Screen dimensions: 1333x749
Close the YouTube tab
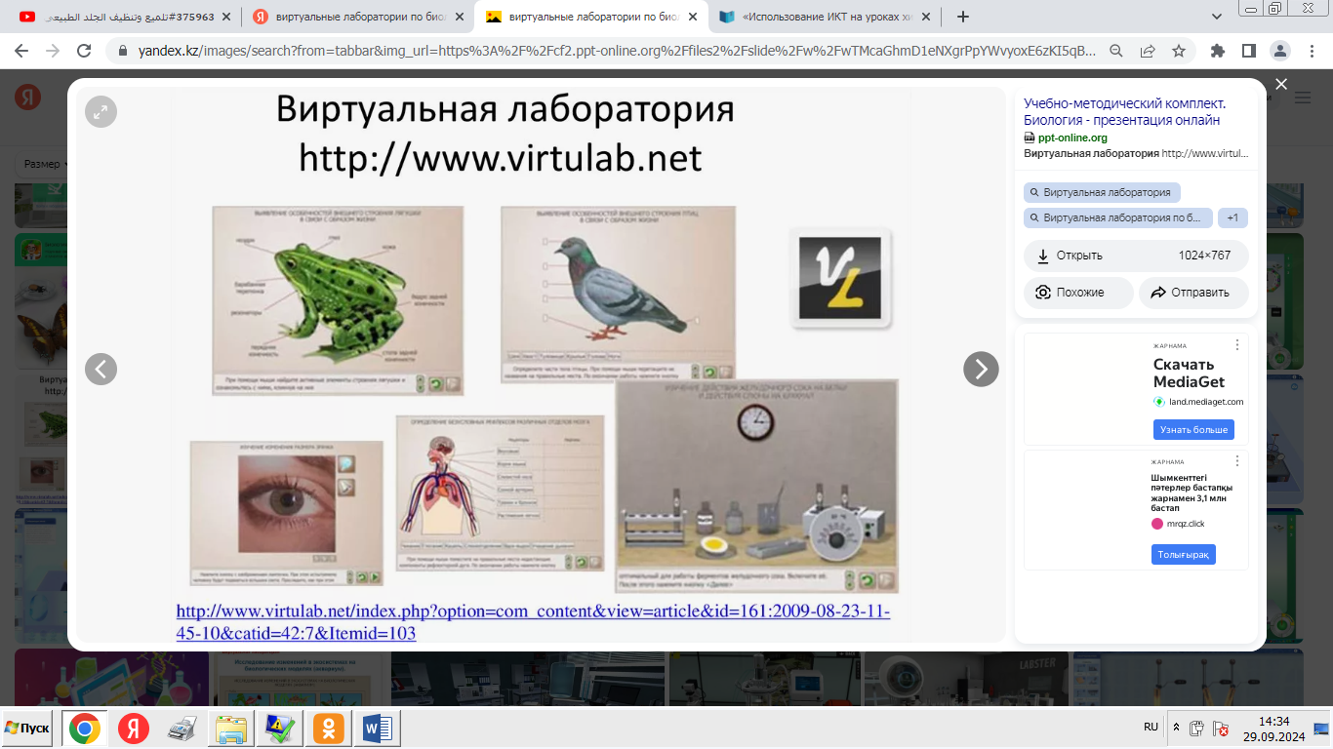227,17
